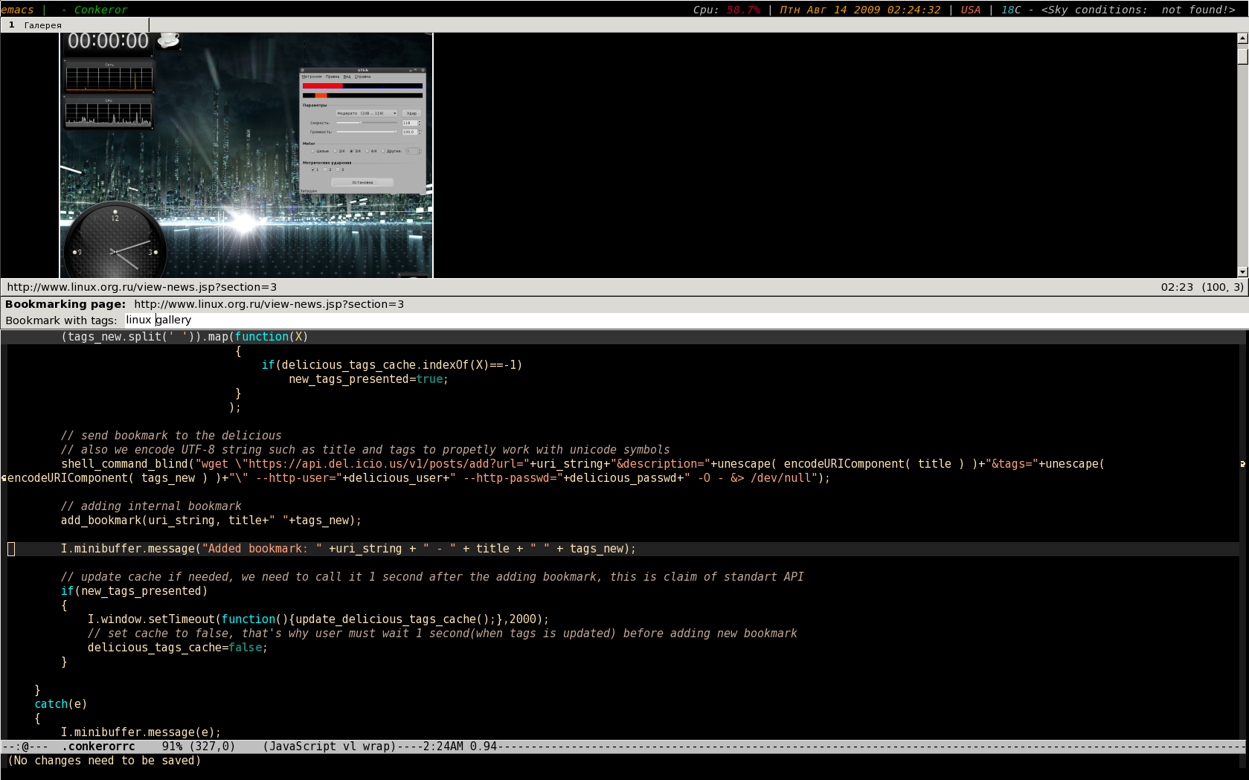Click the USA keyboard layout indicator

pos(970,10)
